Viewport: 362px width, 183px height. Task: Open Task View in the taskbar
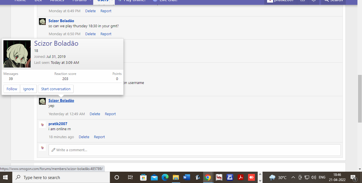pyautogui.click(x=130, y=177)
